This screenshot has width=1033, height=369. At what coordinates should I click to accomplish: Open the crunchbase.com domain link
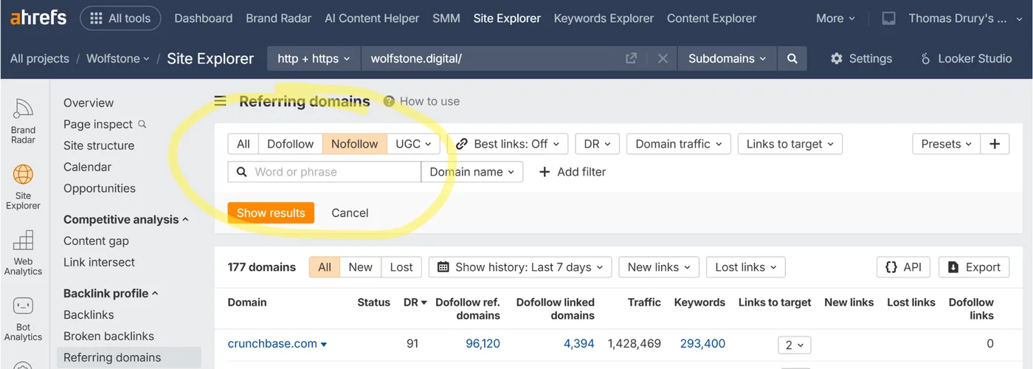(272, 344)
